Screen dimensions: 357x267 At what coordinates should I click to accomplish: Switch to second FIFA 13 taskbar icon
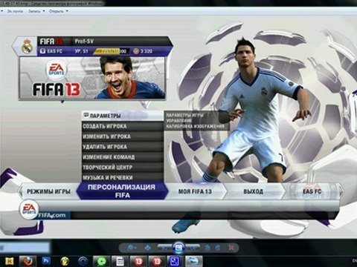click(157, 261)
